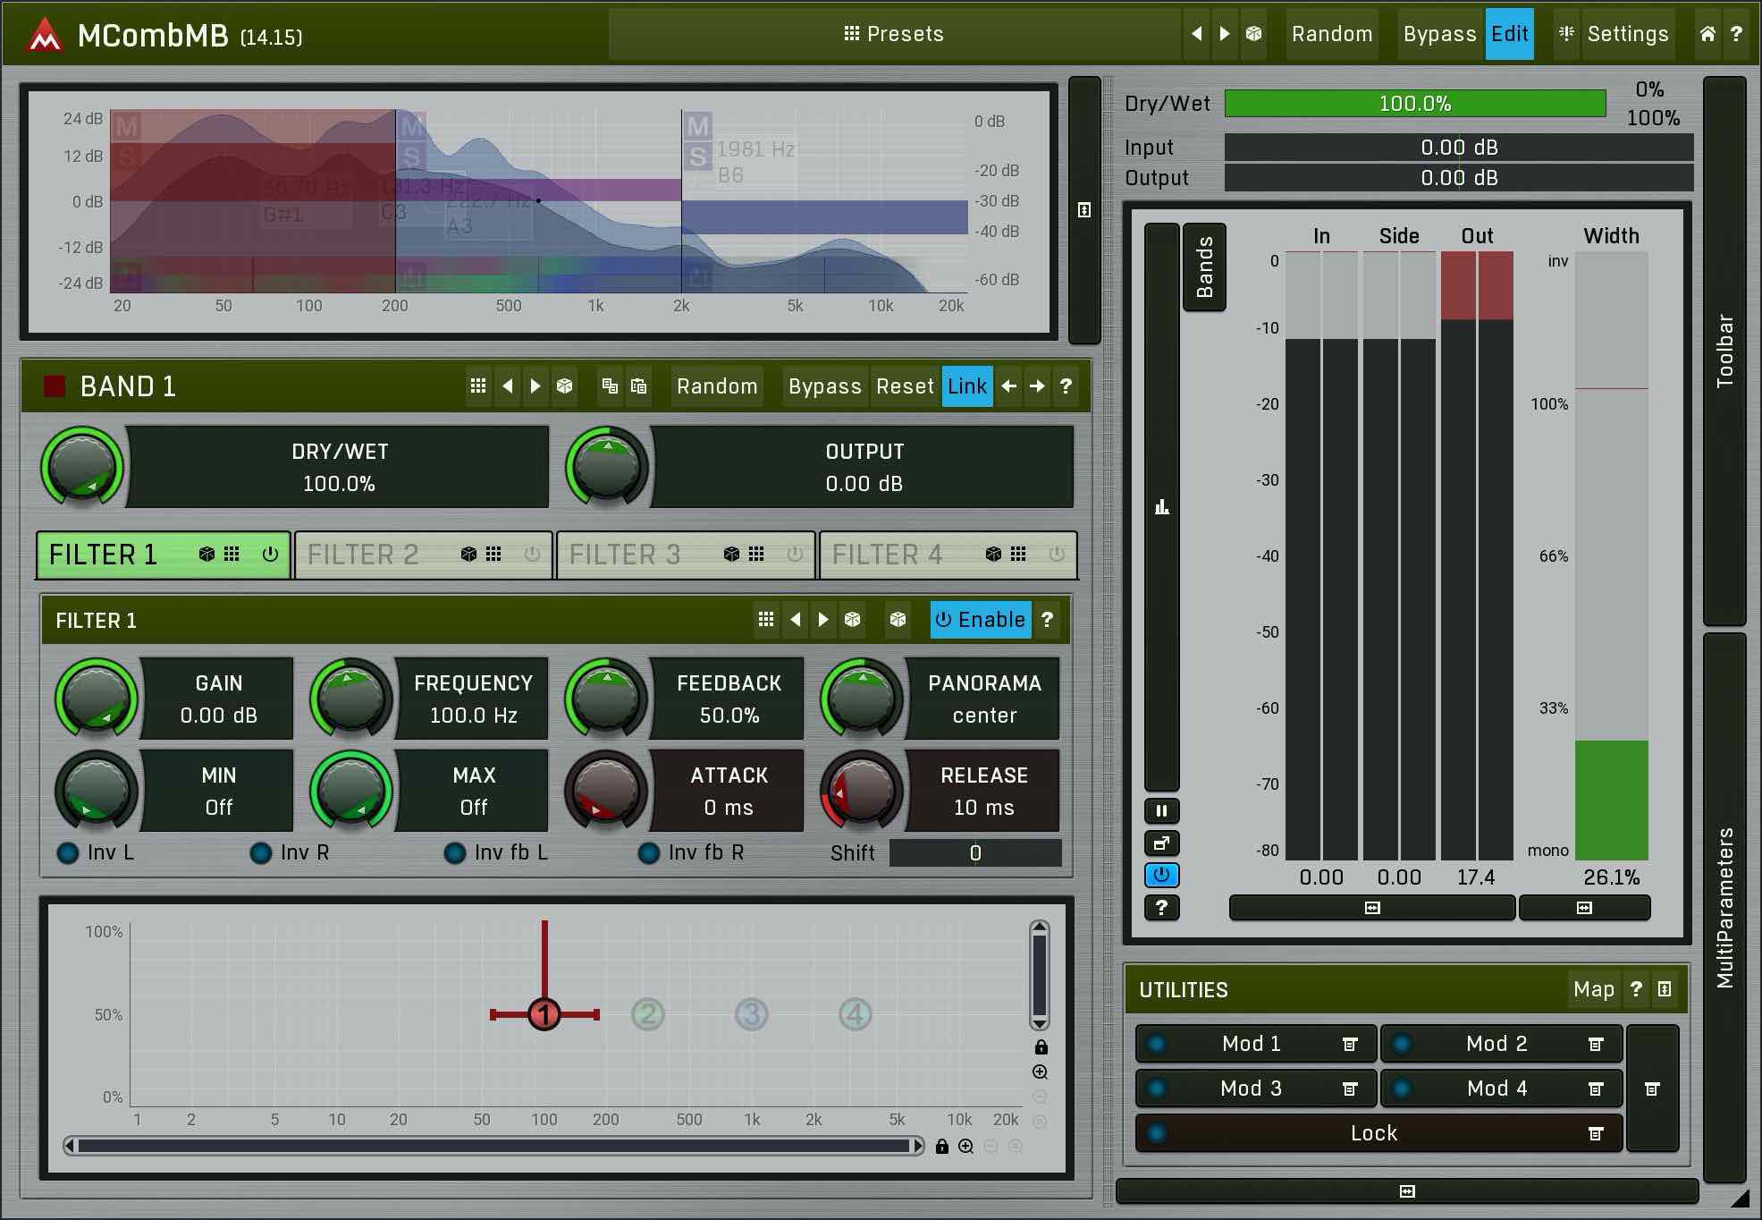1762x1220 pixels.
Task: Copy Band 1 settings using the copy icon
Action: (x=610, y=386)
